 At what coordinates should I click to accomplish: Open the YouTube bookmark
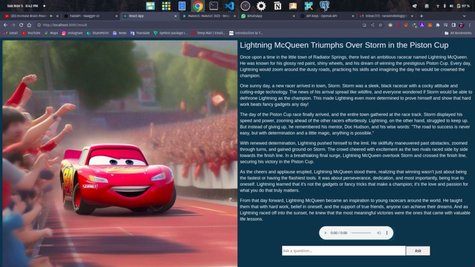pos(31,33)
